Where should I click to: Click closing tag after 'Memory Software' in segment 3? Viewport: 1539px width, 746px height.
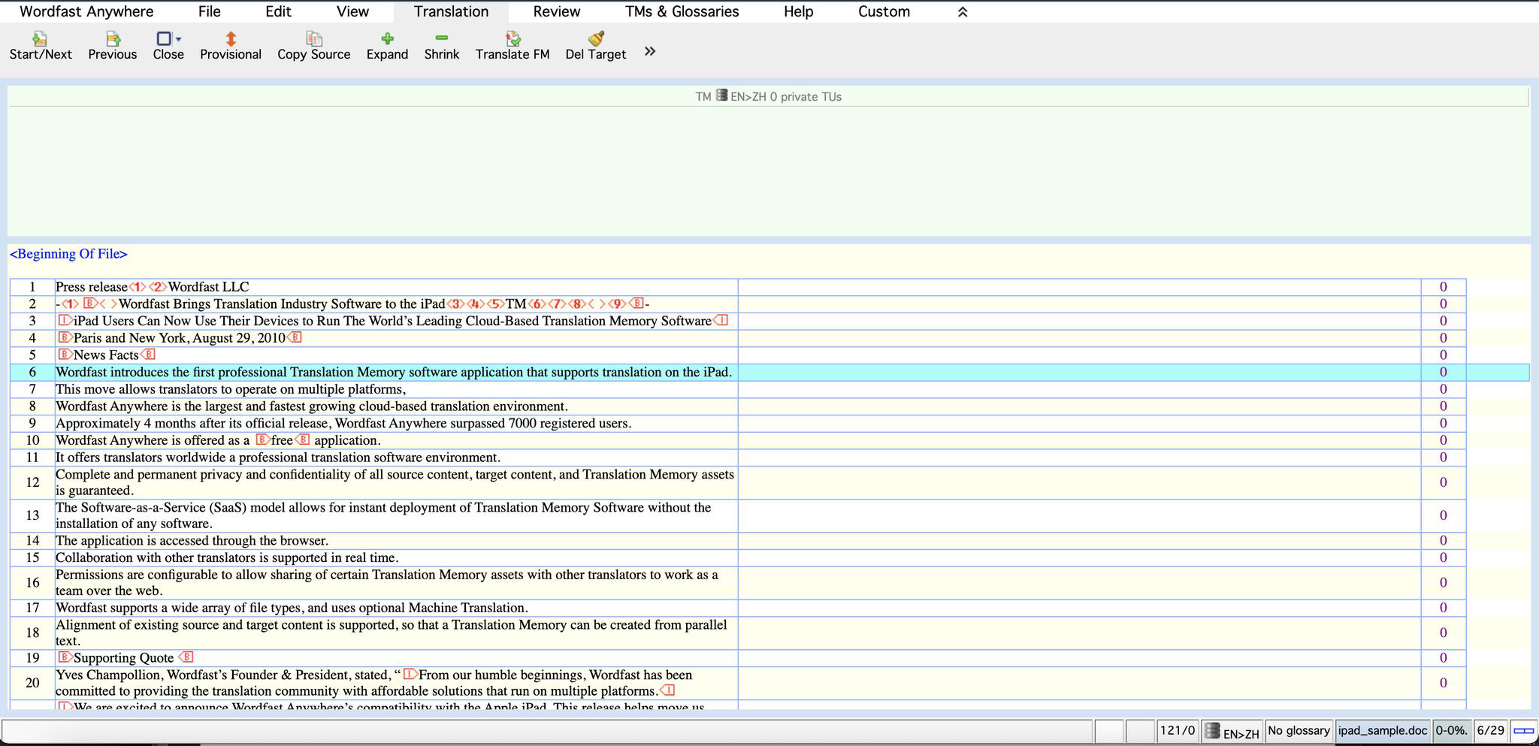pos(720,321)
